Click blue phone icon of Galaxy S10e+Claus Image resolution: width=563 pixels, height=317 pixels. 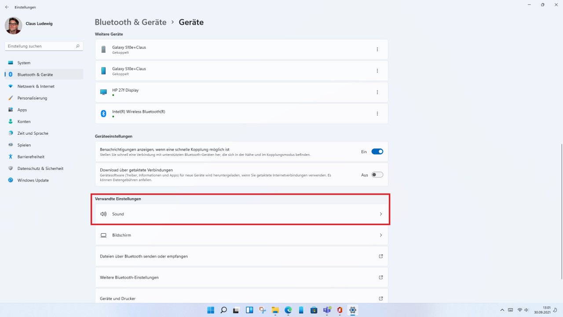[x=103, y=70]
